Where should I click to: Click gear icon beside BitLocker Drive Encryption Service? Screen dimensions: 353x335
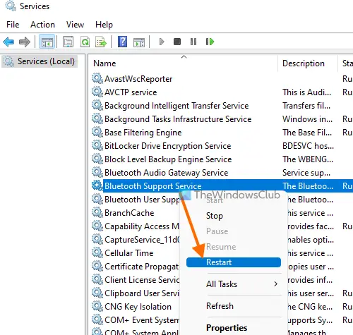point(97,145)
